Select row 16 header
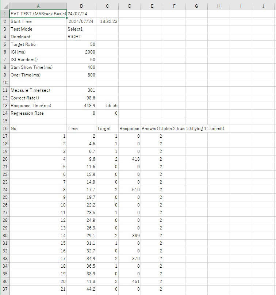 click(x=5, y=129)
